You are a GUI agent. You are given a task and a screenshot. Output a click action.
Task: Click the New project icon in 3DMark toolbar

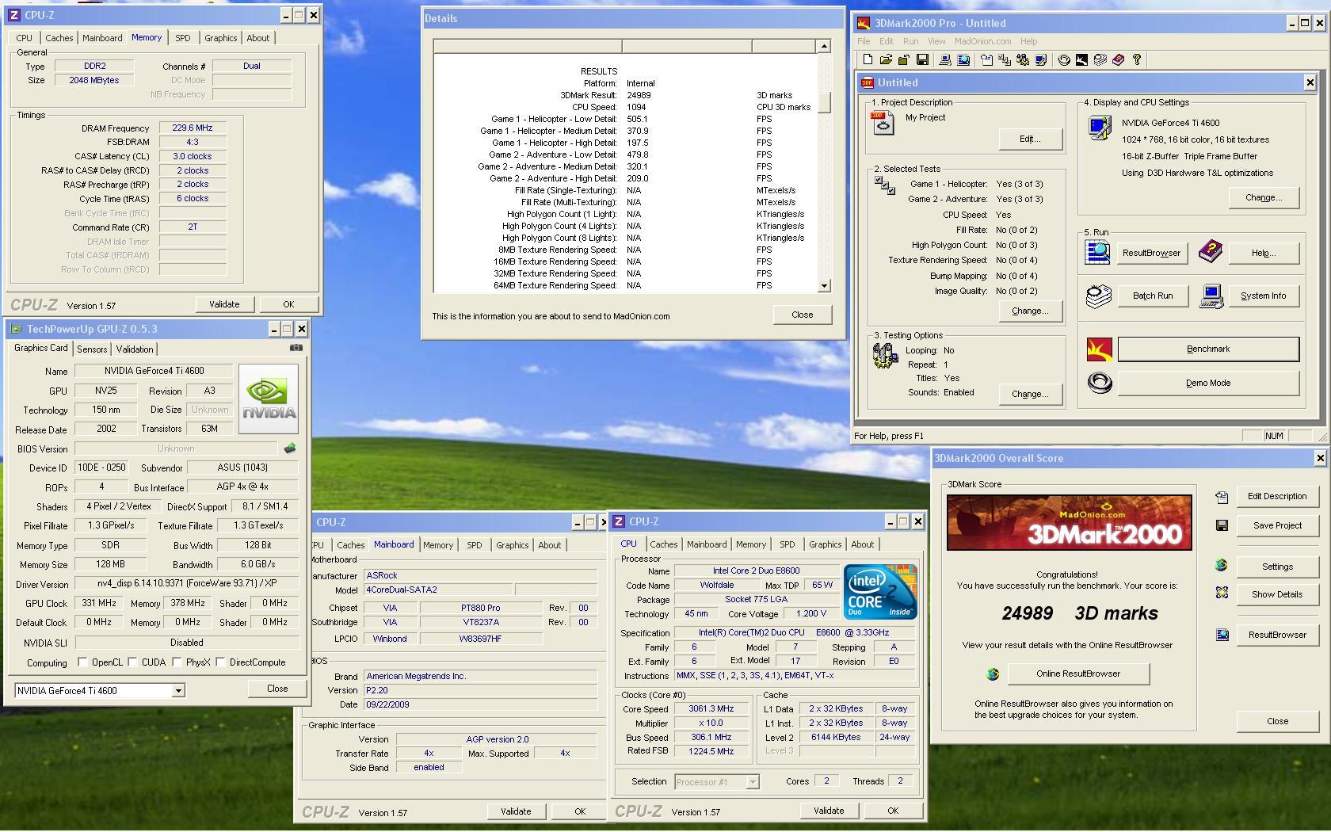(868, 59)
